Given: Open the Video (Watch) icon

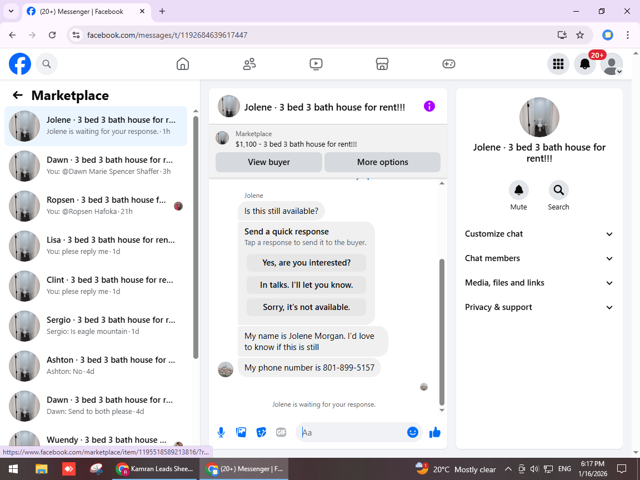Looking at the screenshot, I should pyautogui.click(x=316, y=64).
